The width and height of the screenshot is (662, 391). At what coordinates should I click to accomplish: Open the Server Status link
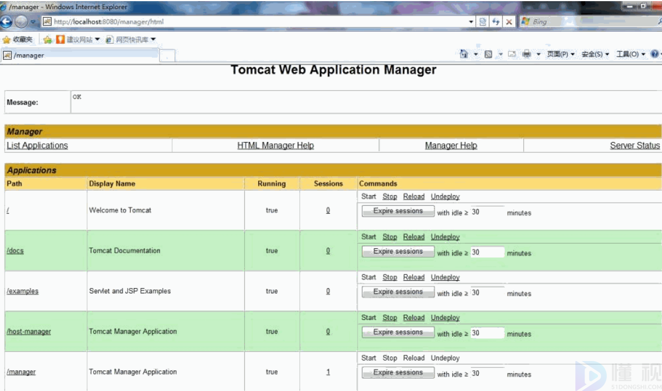634,145
